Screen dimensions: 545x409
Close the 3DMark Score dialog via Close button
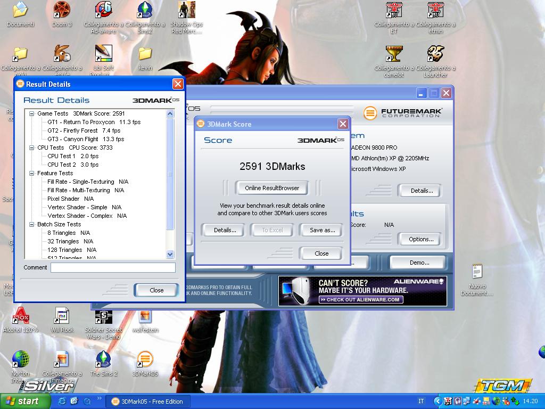tap(321, 253)
